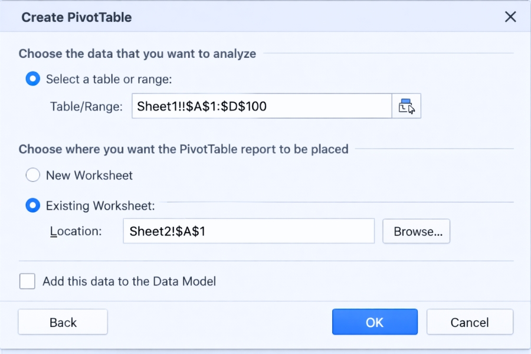
Task: Choose New Worksheet for report placement
Action: pos(33,175)
